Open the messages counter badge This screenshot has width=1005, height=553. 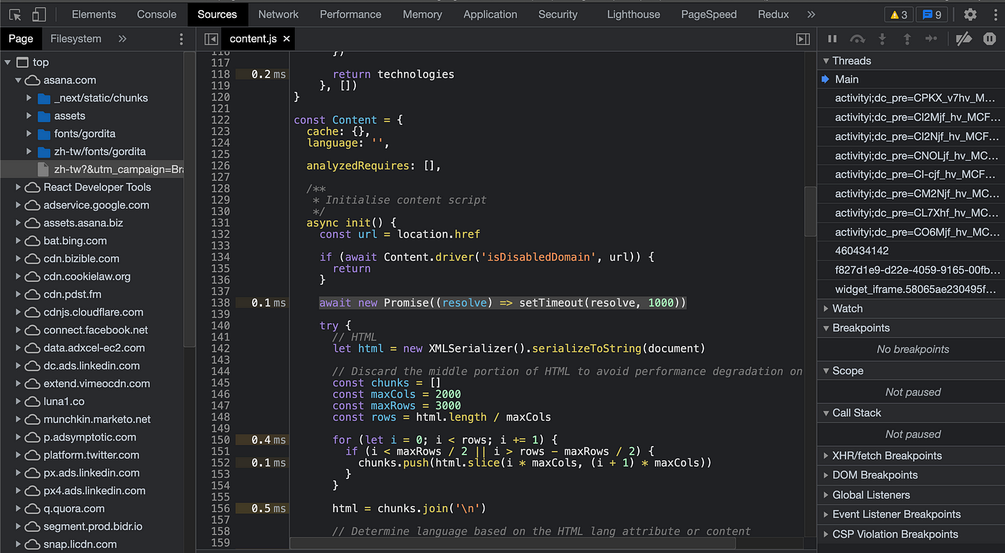pyautogui.click(x=932, y=14)
